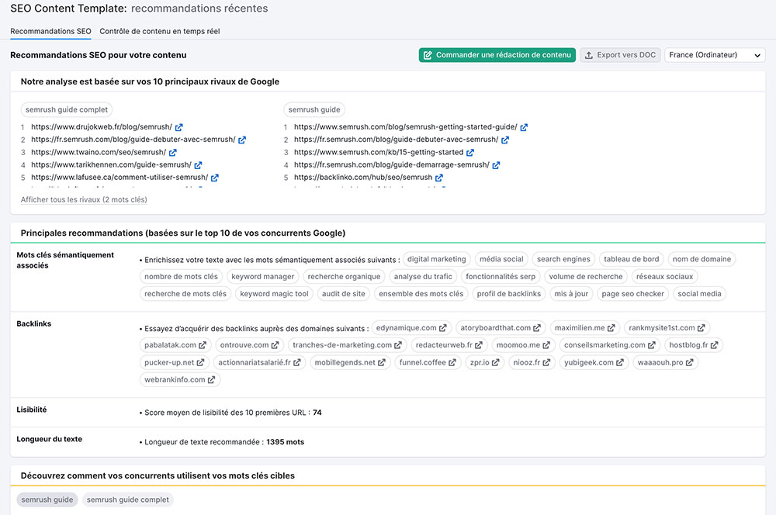Click external link icon in webrankinfo.com chip

tap(211, 380)
